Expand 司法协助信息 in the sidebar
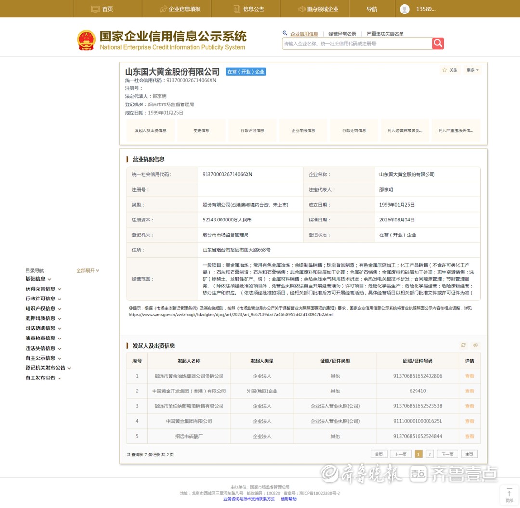This screenshot has height=508, width=520. 43,328
